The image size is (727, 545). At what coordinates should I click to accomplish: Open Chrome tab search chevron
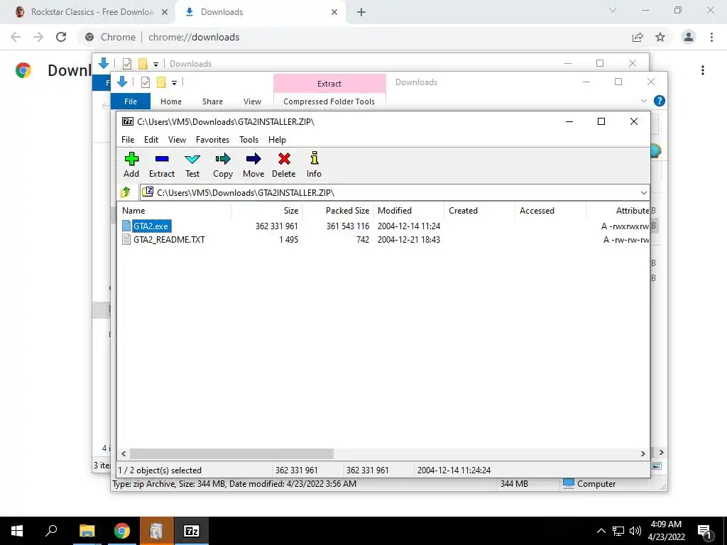(613, 10)
